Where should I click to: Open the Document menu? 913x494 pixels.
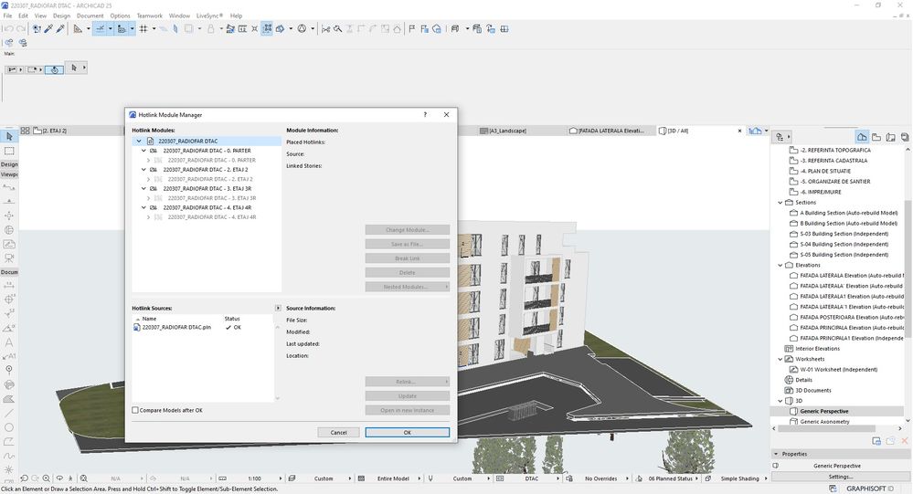(x=90, y=16)
